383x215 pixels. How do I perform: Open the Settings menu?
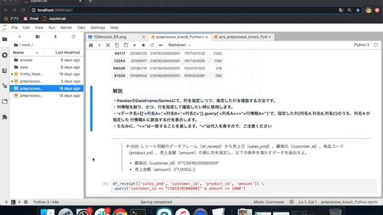(98, 27)
